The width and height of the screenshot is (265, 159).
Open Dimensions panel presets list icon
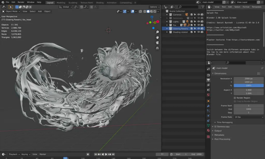click(259, 74)
